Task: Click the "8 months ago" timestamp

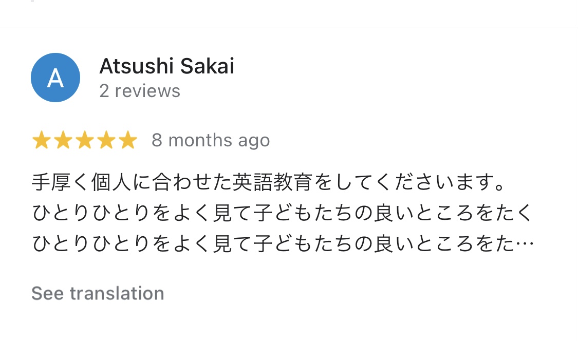Action: (x=211, y=140)
